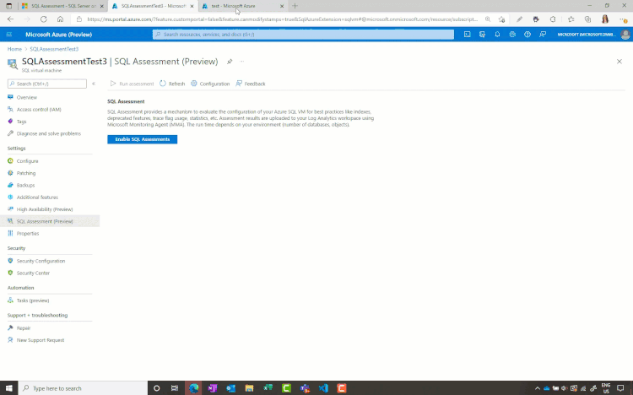The width and height of the screenshot is (633, 395).
Task: Open Excel from the taskbar
Action: coord(268,388)
